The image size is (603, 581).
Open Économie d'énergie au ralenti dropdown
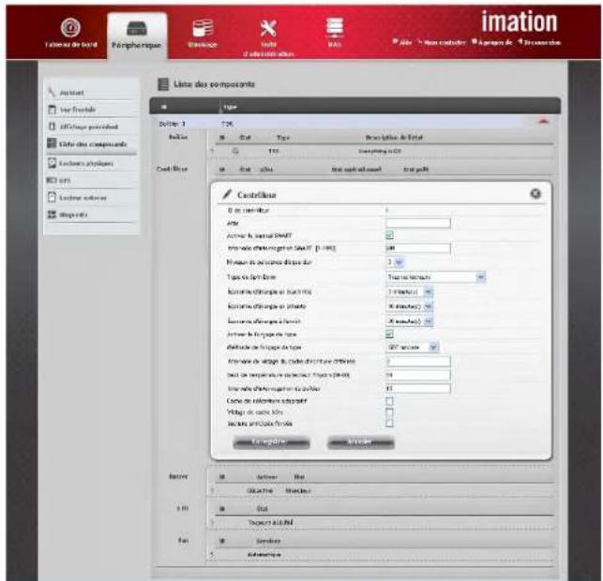point(410,292)
